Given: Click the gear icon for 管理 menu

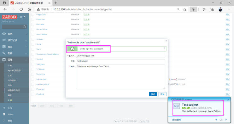Looking at the screenshot, I should (x=4, y=60).
